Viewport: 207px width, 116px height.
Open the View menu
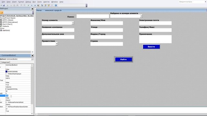click(x=8, y=2)
